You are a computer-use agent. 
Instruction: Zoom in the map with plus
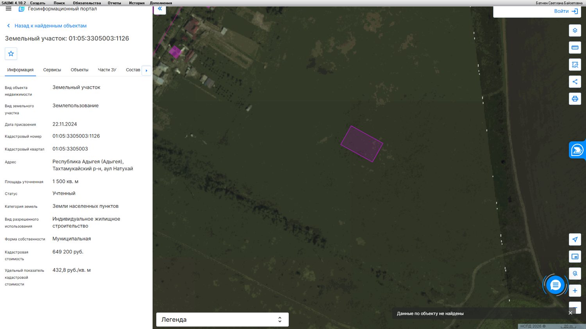tap(575, 291)
